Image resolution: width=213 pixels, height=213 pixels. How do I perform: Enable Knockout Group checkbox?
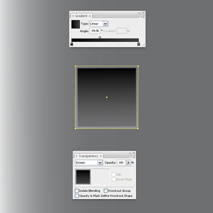click(105, 191)
